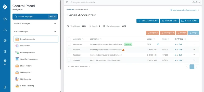The width and height of the screenshot is (204, 92).
Task: Click the E-MAIL USAGE button
Action: pos(189,21)
